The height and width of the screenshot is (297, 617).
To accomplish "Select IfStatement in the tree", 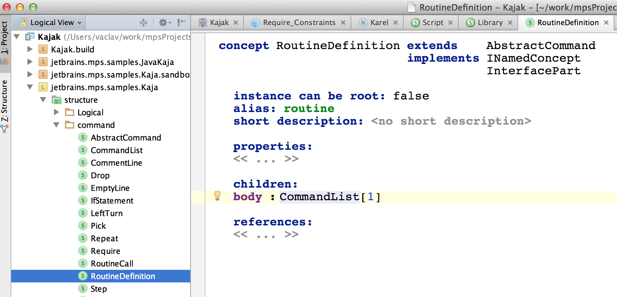I will (x=112, y=201).
